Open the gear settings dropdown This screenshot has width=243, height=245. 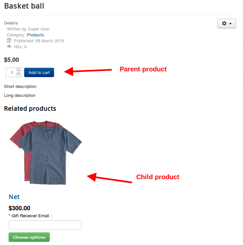click(x=226, y=24)
